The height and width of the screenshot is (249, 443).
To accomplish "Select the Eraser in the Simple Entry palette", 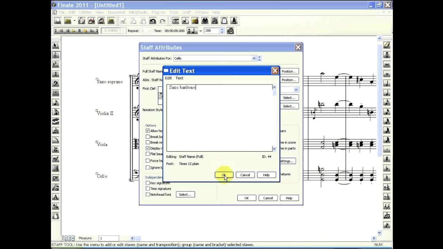I will point(387,45).
